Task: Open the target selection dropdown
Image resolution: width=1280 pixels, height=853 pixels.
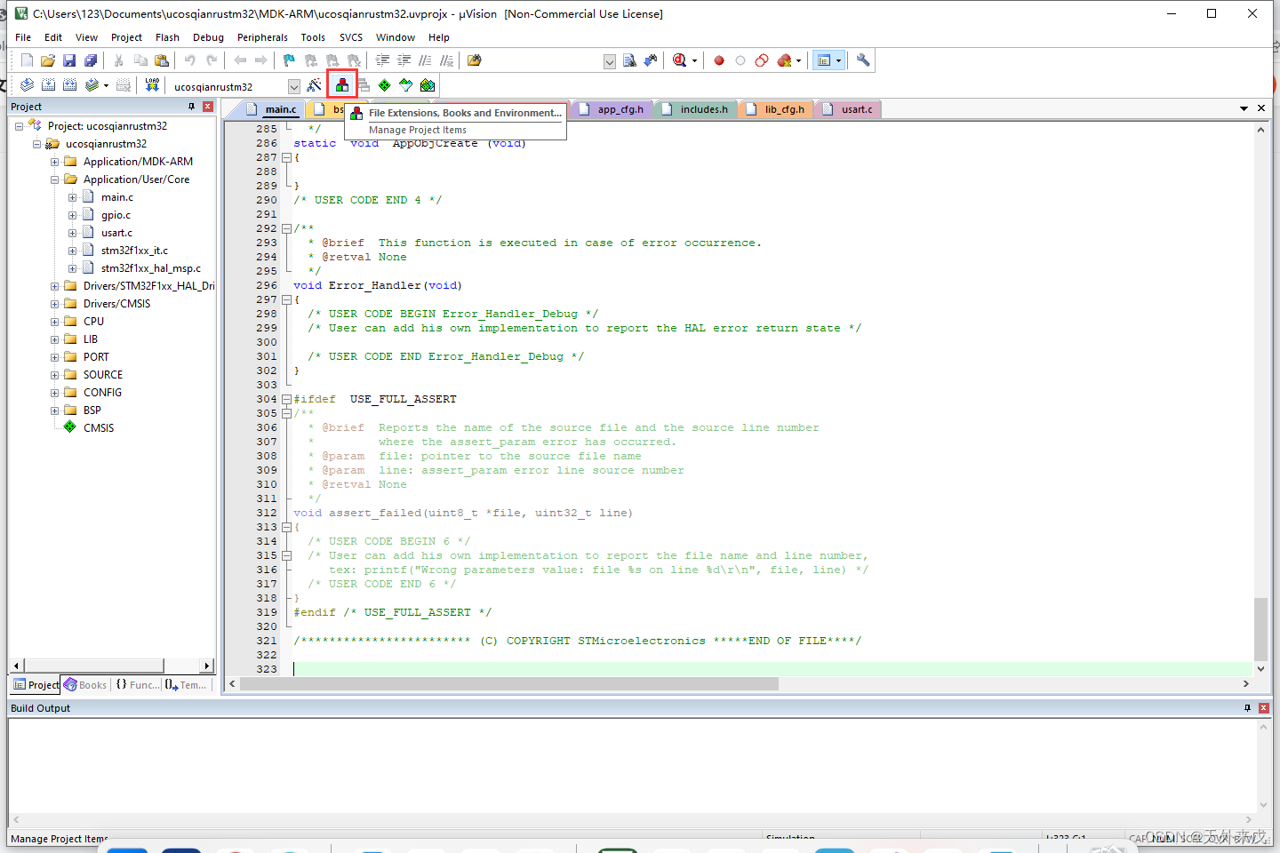Action: (x=293, y=84)
